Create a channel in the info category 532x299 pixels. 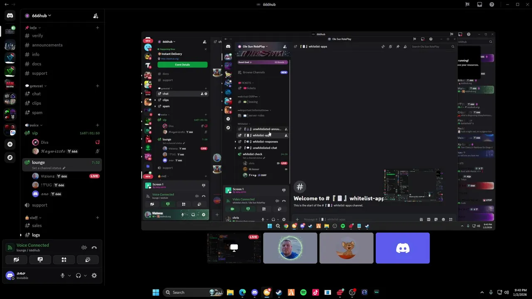click(x=97, y=28)
